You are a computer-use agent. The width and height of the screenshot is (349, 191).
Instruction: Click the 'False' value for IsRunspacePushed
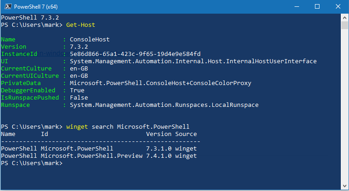[79, 97]
